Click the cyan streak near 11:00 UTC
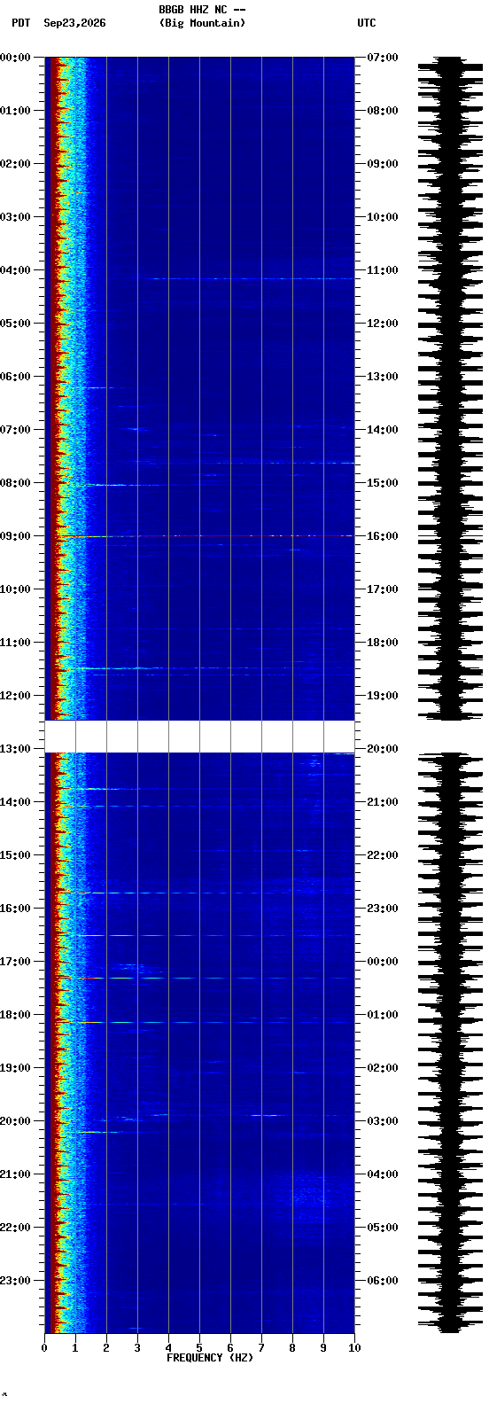 252,278
